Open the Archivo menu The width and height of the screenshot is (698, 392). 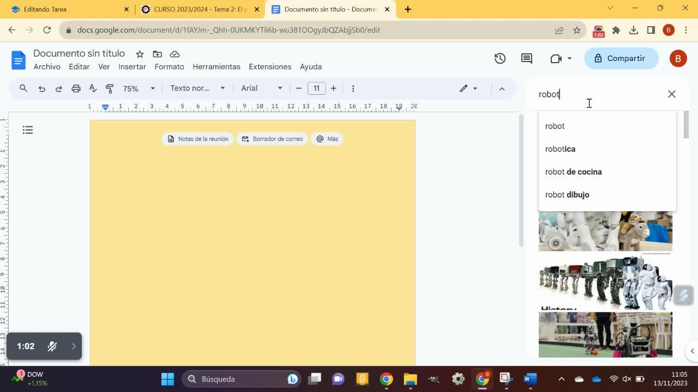(47, 66)
